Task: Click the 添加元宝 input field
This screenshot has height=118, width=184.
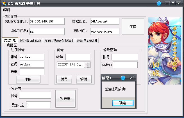Action: click(38, 105)
